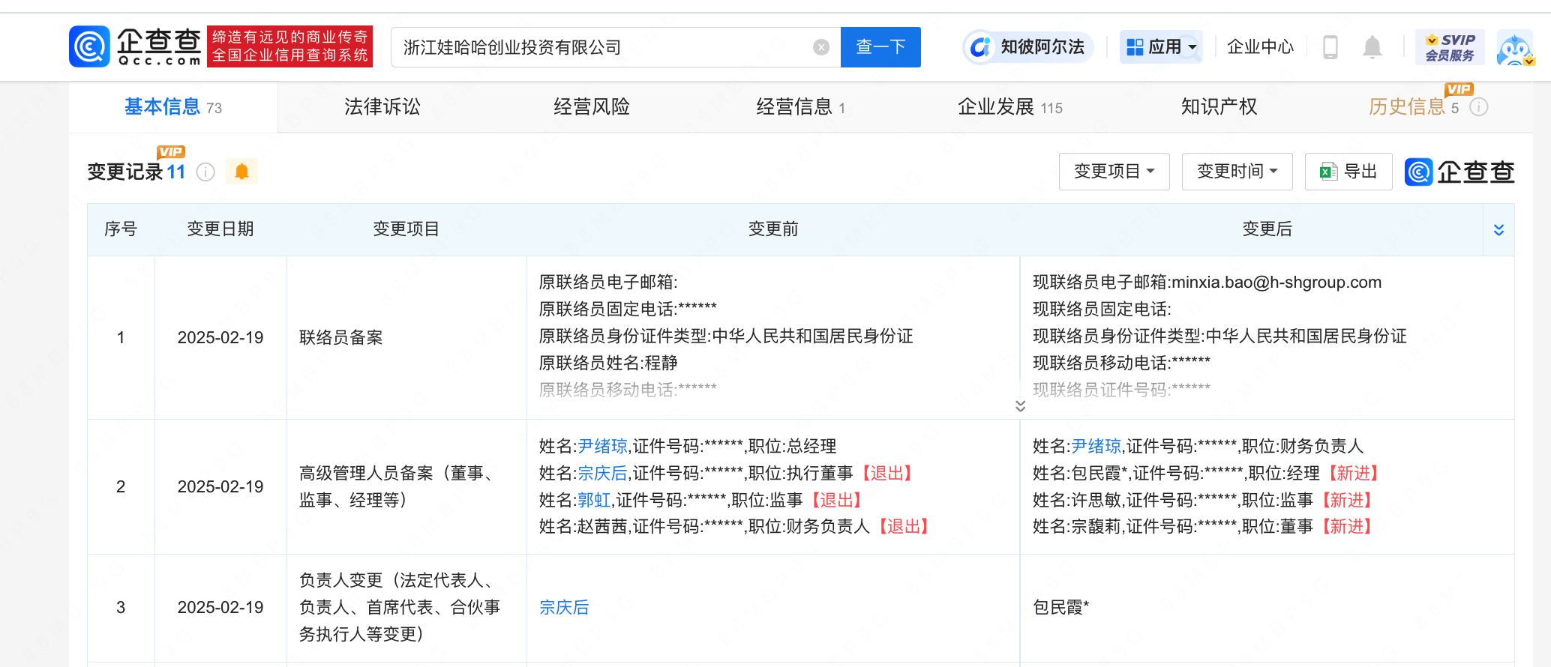
Task: Switch to the 法律诉讼 tab
Action: click(382, 107)
